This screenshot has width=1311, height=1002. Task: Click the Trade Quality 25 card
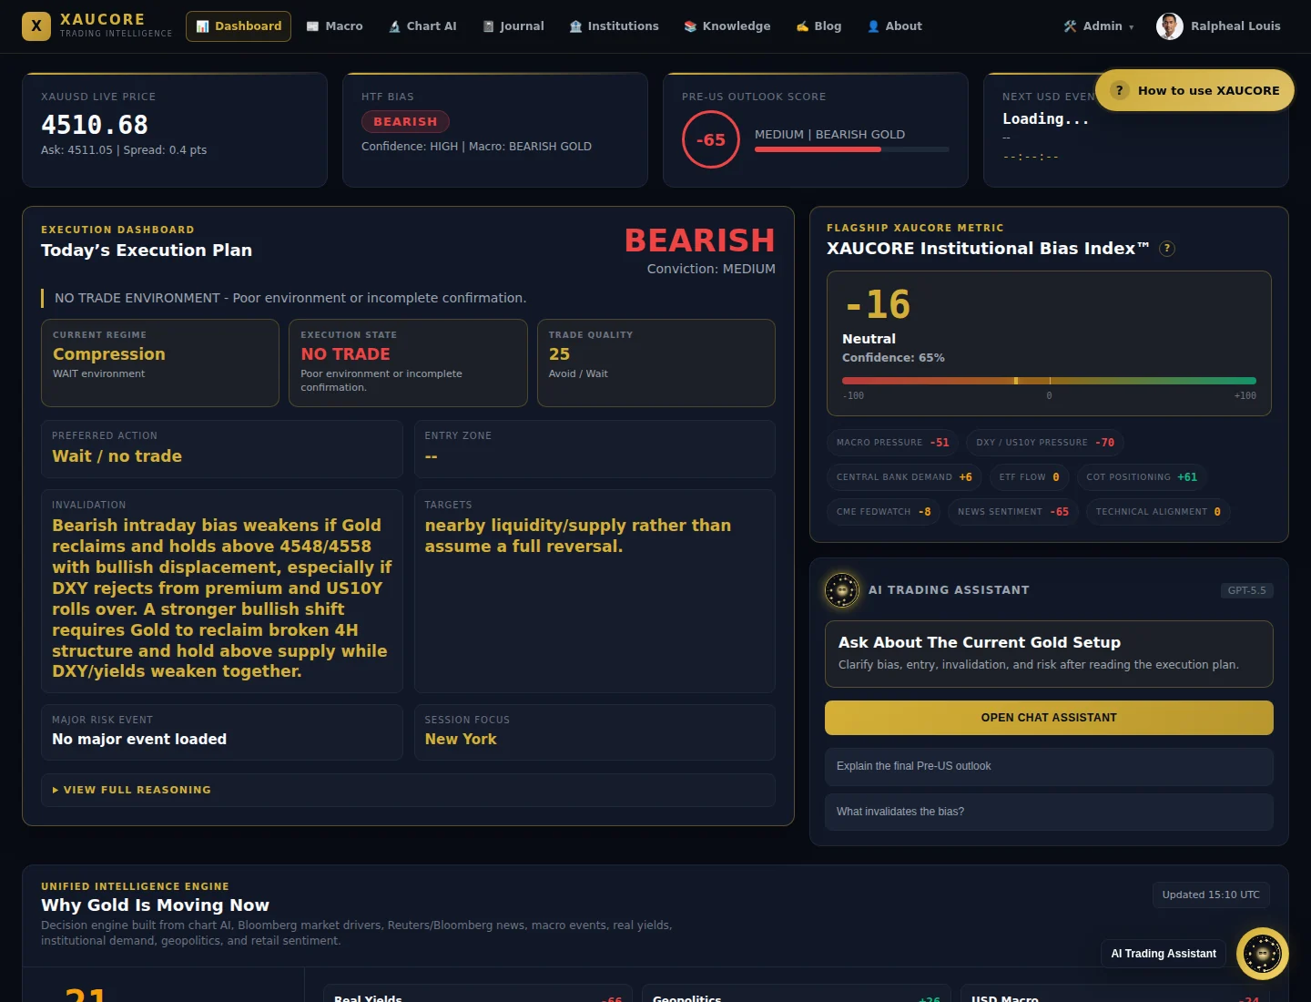656,363
